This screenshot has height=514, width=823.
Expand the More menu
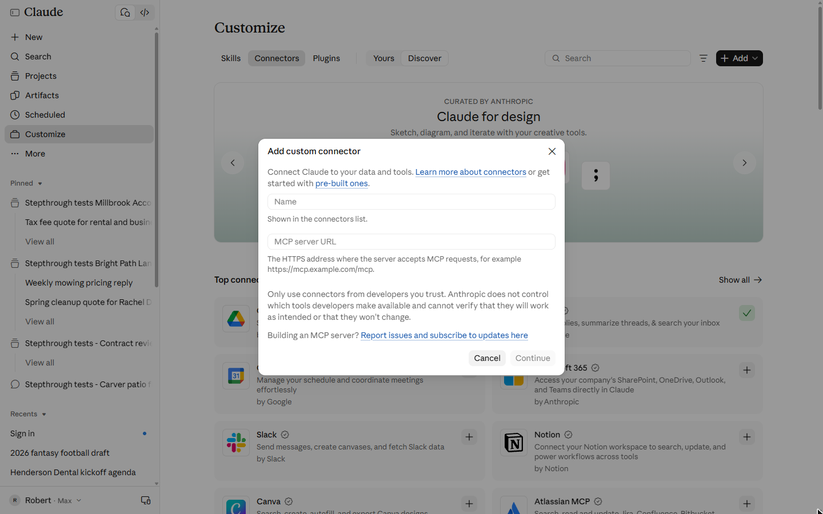(79, 154)
